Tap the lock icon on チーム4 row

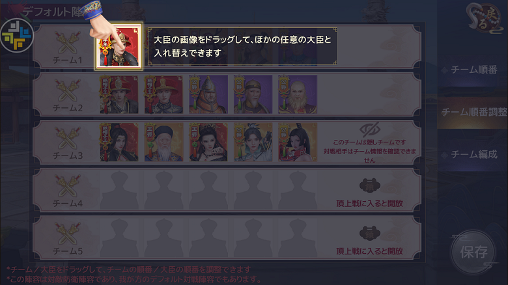pyautogui.click(x=370, y=185)
